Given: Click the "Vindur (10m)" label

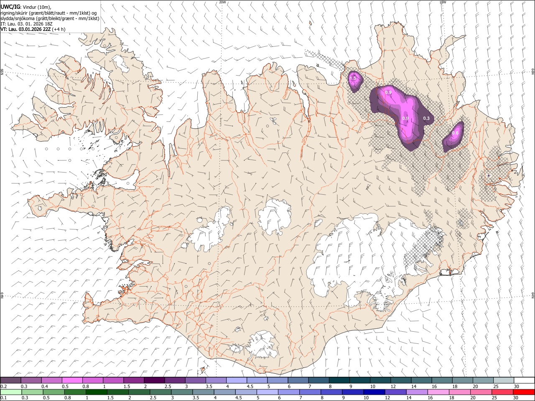Looking at the screenshot, I should tap(36, 7).
